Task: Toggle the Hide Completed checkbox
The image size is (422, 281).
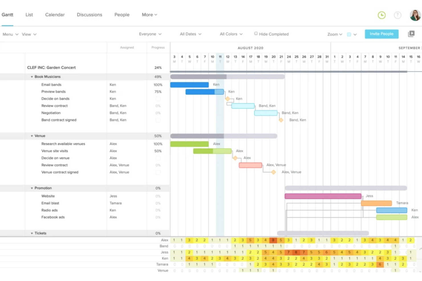Action: click(256, 34)
